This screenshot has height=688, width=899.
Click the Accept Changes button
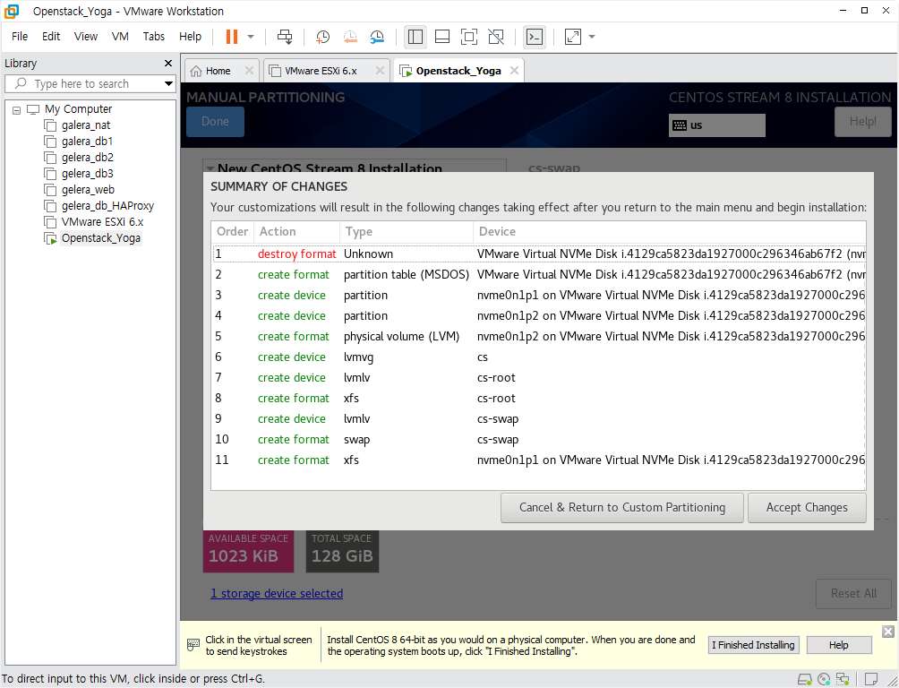[x=807, y=508]
